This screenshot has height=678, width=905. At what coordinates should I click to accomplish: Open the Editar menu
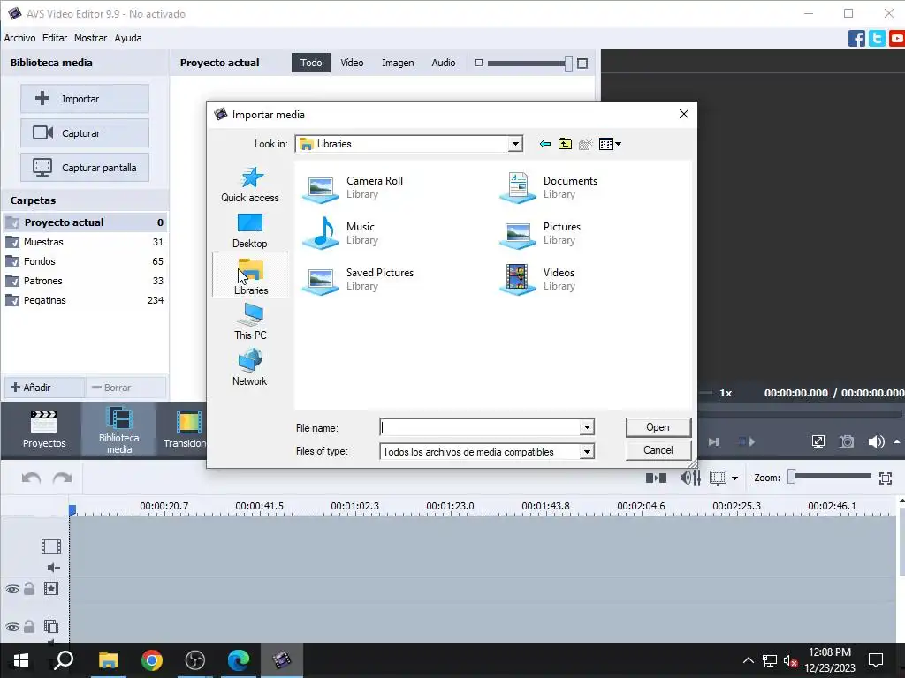tap(55, 38)
